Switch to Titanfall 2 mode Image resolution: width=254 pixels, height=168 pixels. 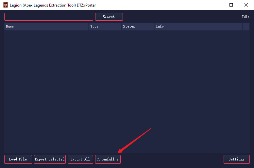[x=108, y=159]
